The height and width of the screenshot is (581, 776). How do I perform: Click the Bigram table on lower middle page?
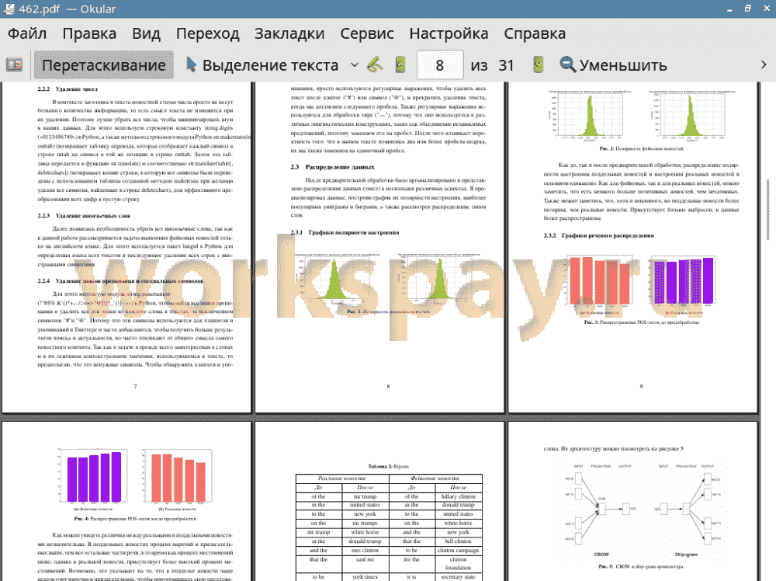pyautogui.click(x=389, y=526)
